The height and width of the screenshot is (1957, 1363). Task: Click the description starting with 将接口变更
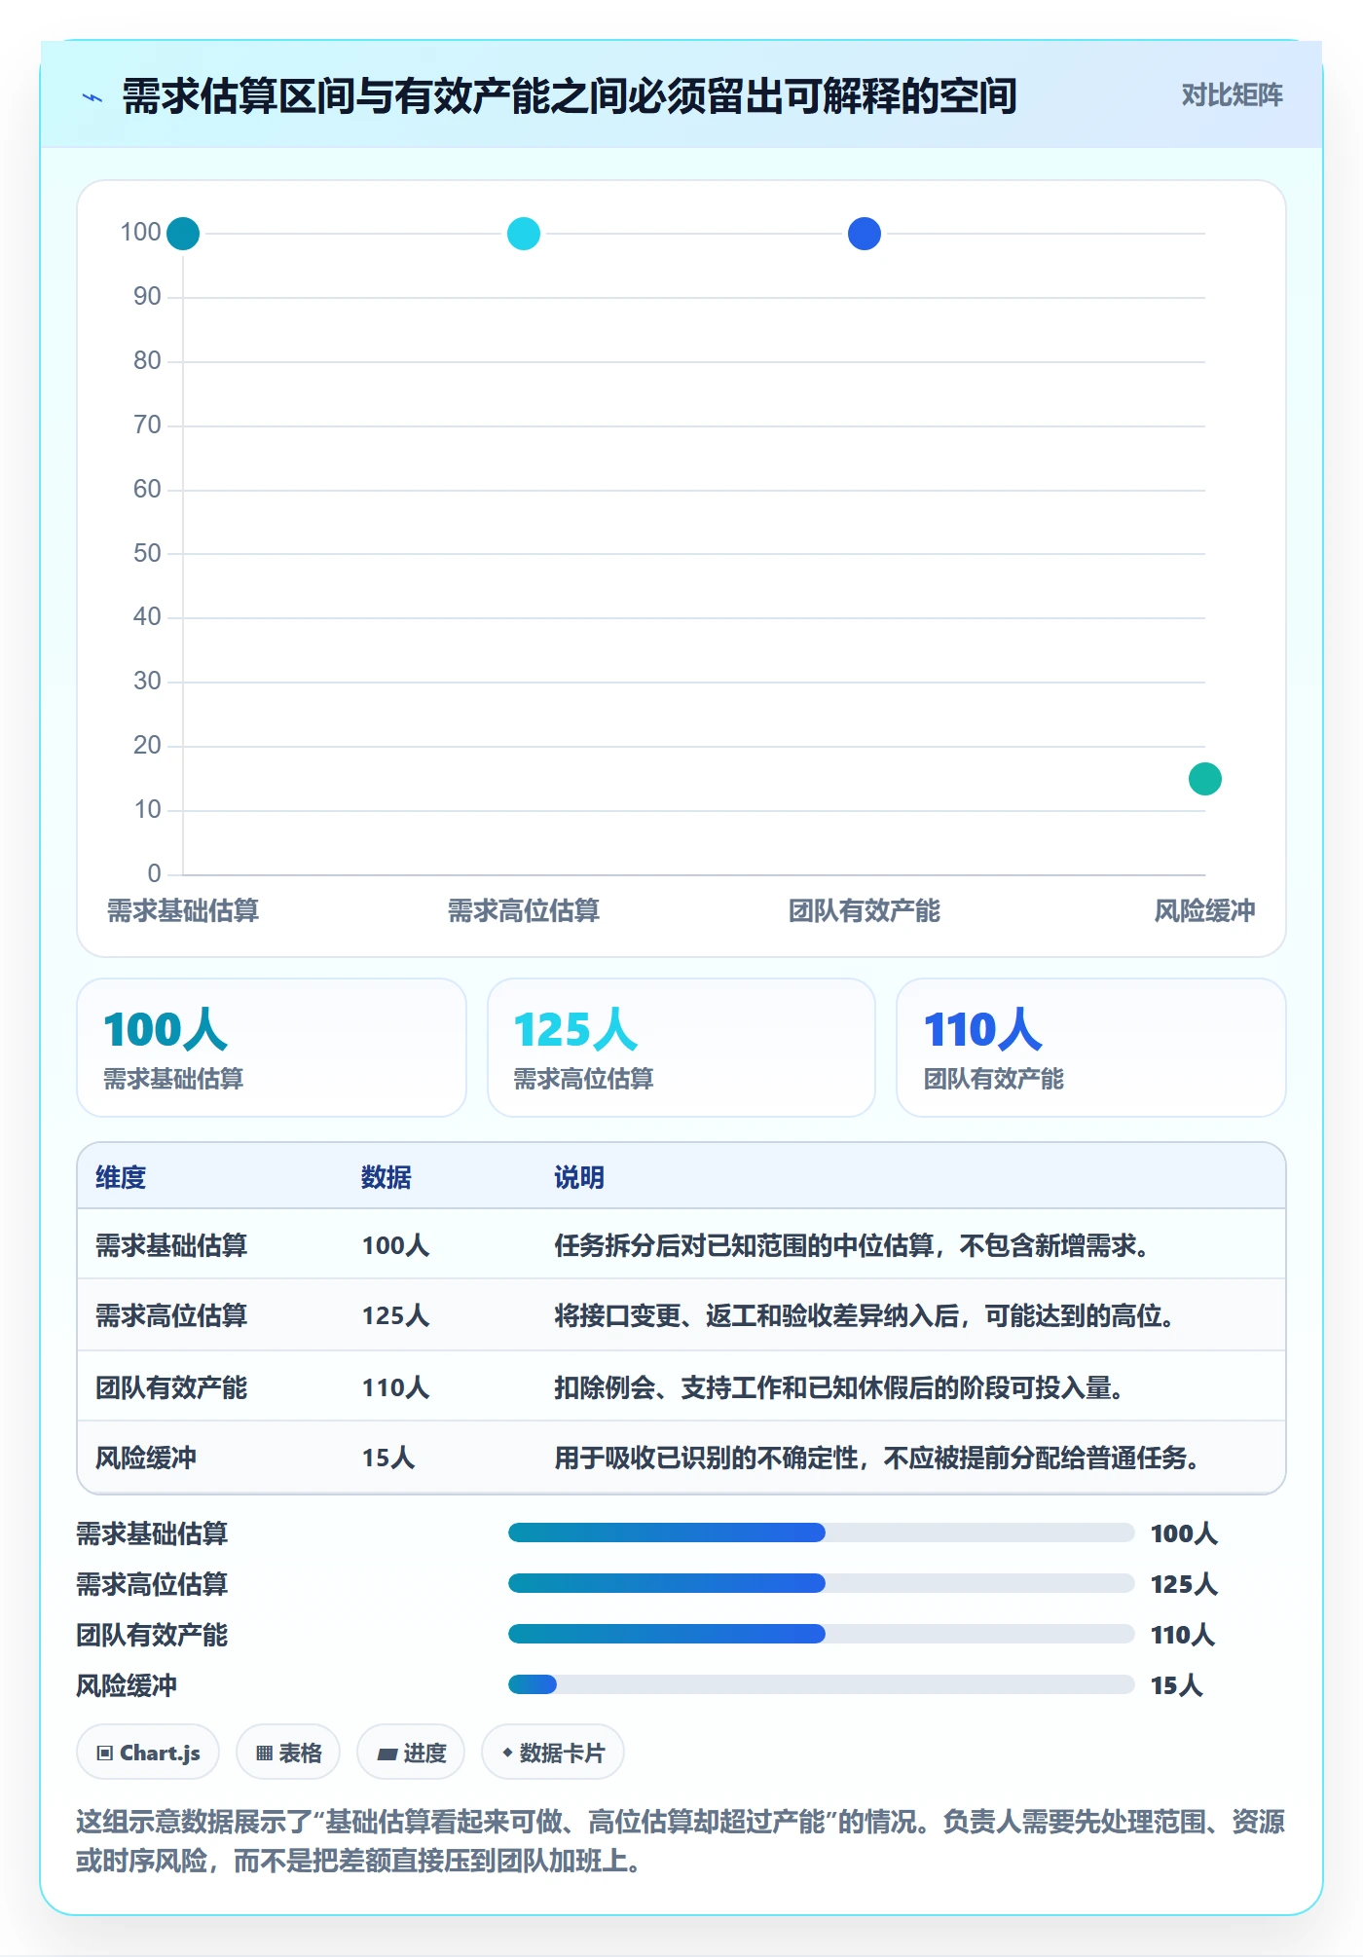866,1315
